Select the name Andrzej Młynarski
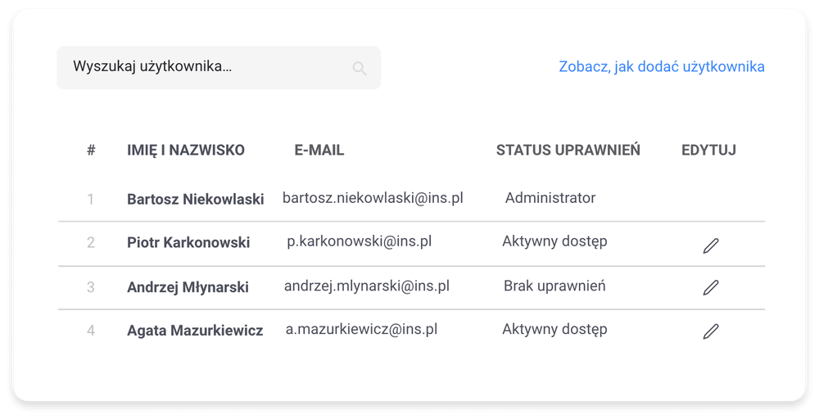 click(188, 287)
